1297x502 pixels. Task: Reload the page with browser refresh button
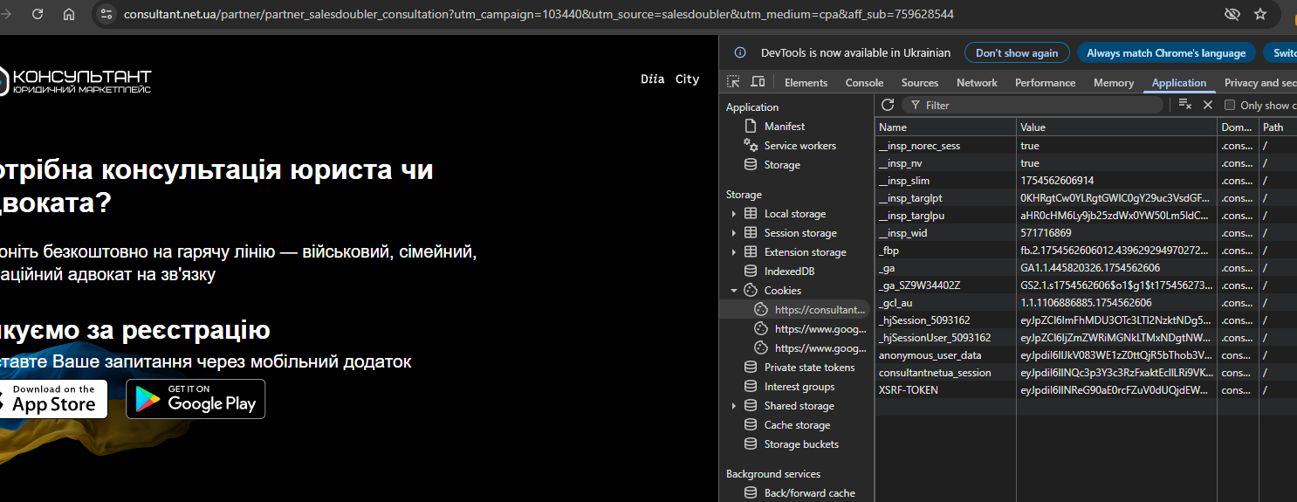tap(38, 14)
